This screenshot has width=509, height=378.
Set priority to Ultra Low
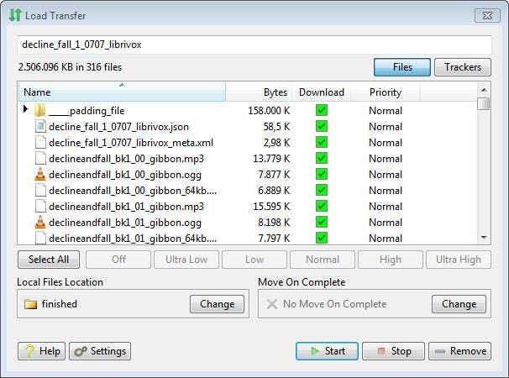[186, 260]
